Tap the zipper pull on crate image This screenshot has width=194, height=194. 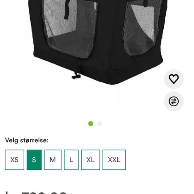point(76,76)
